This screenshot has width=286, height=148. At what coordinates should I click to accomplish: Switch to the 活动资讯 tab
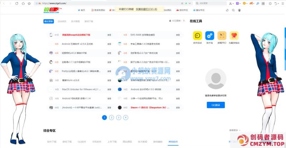click(62, 21)
